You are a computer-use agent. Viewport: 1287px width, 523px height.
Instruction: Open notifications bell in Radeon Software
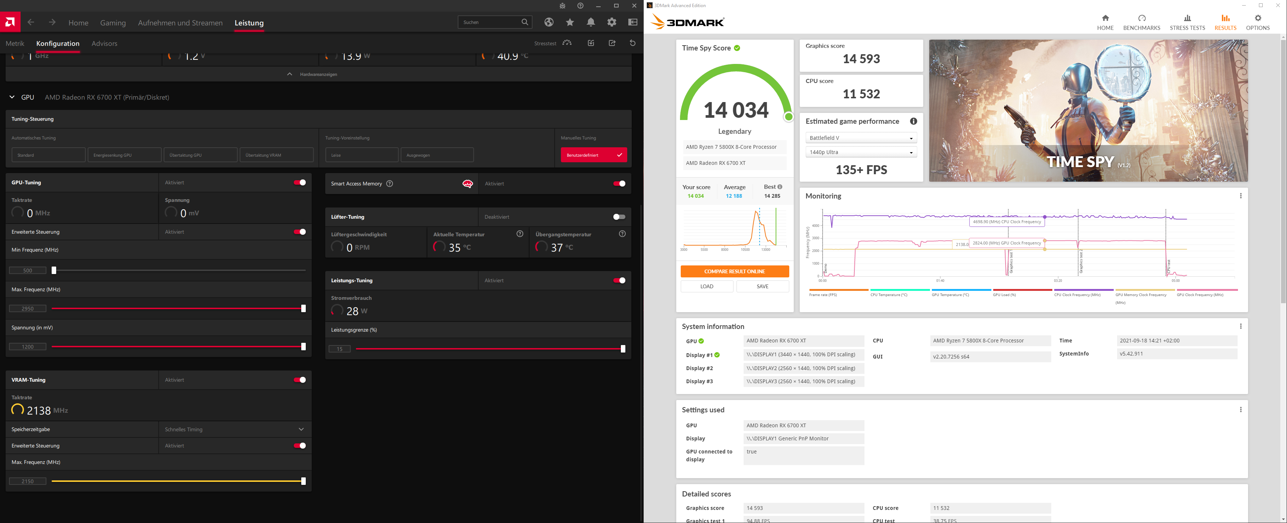tap(591, 22)
